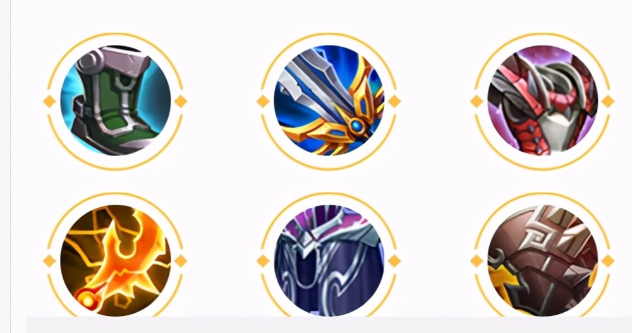Image resolution: width=632 pixels, height=333 pixels.
Task: Click the gray horizontal bar at the bottom
Action: click(x=329, y=325)
